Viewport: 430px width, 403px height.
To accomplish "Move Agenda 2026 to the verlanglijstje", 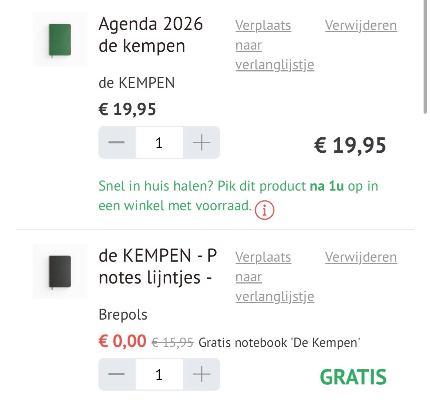I will (x=274, y=45).
